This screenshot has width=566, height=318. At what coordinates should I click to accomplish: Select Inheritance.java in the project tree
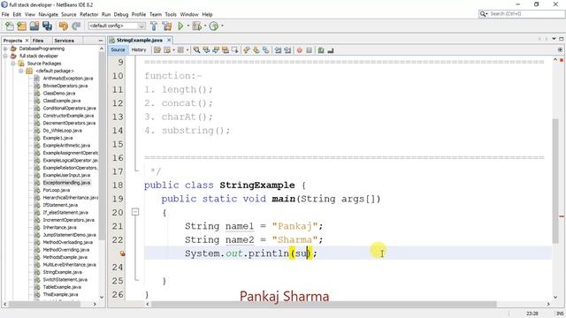pos(59,228)
